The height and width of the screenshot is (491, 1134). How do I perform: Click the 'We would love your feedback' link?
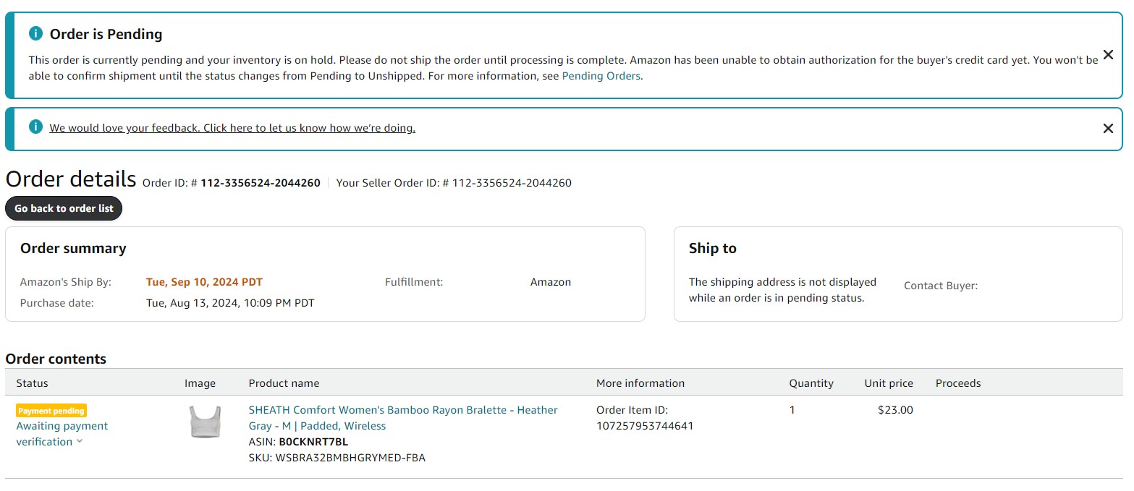(232, 128)
